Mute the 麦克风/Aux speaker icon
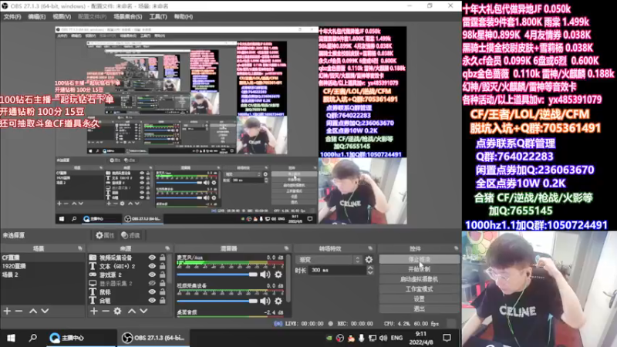The image size is (617, 347). click(265, 275)
